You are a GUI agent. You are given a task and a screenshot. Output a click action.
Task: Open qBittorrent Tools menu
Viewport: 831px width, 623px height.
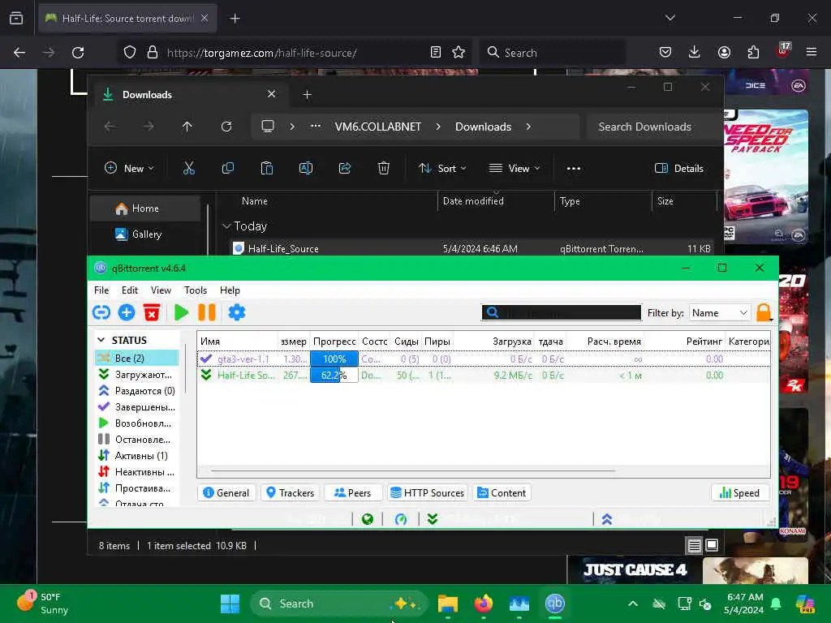[196, 290]
